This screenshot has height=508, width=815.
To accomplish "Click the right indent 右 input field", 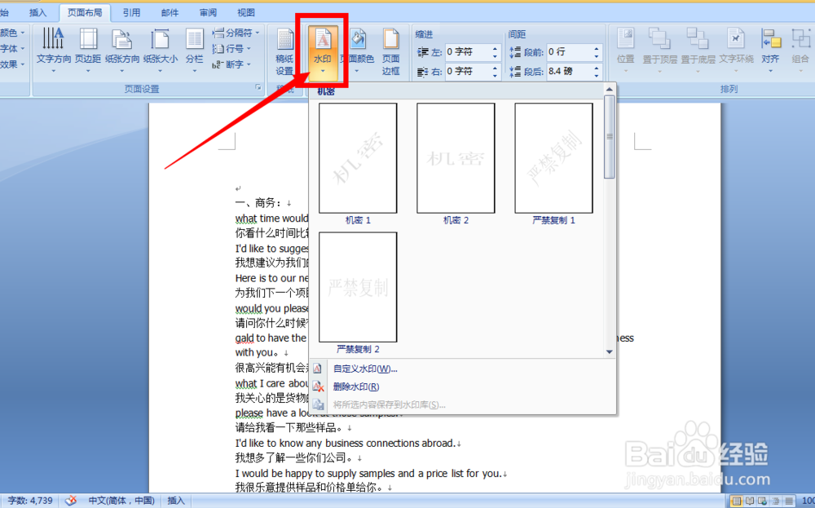I will (467, 71).
